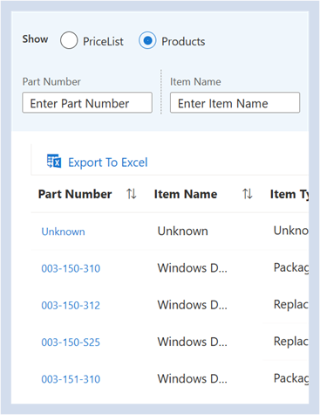
Task: Click the Item Name column header
Action: coord(186,194)
